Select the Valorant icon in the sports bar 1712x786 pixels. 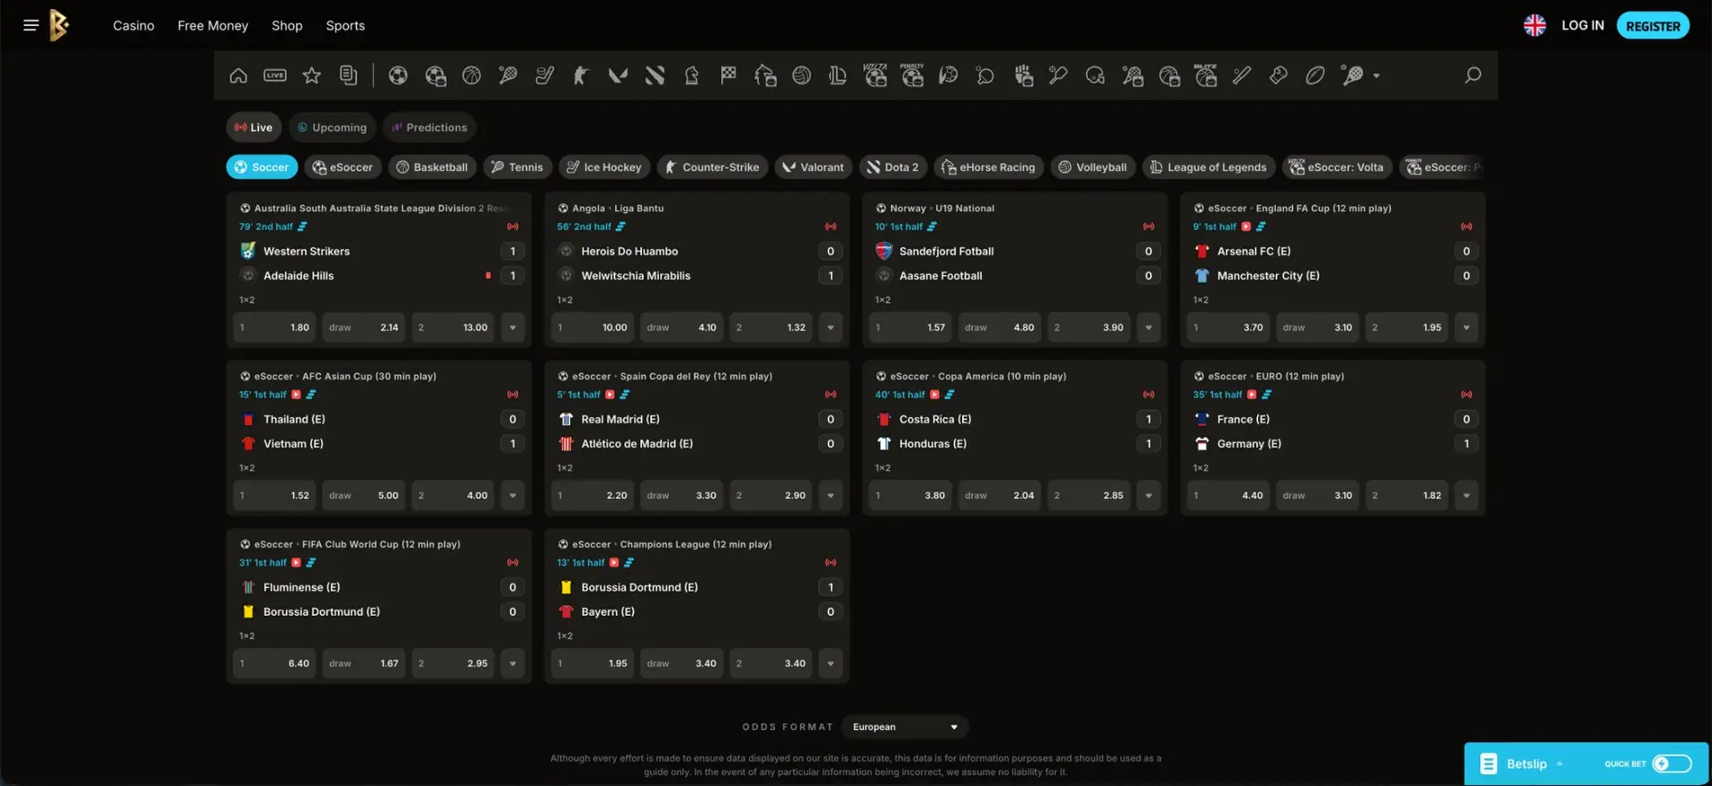point(618,76)
